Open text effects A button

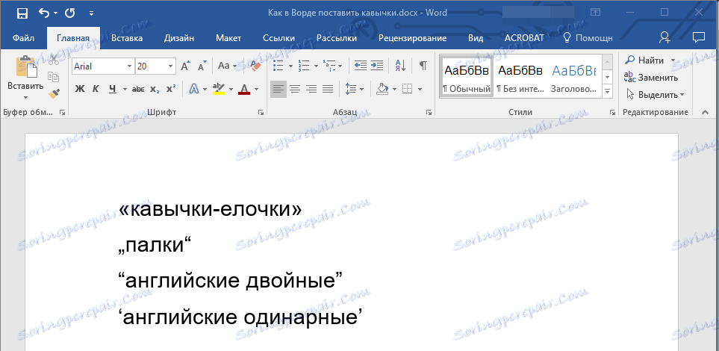[x=194, y=89]
